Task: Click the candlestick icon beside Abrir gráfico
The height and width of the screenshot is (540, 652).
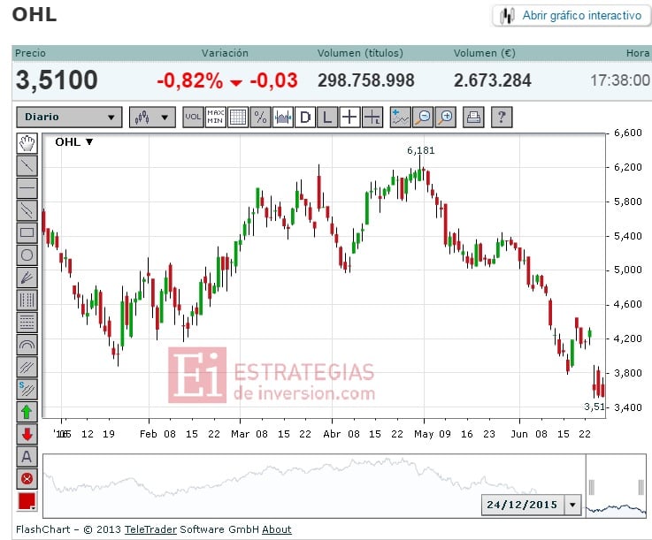Action: pos(507,16)
